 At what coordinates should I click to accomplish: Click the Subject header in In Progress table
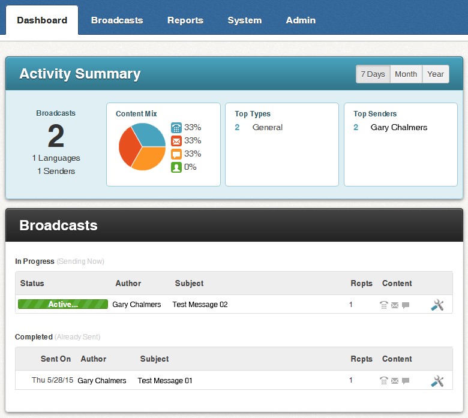189,283
